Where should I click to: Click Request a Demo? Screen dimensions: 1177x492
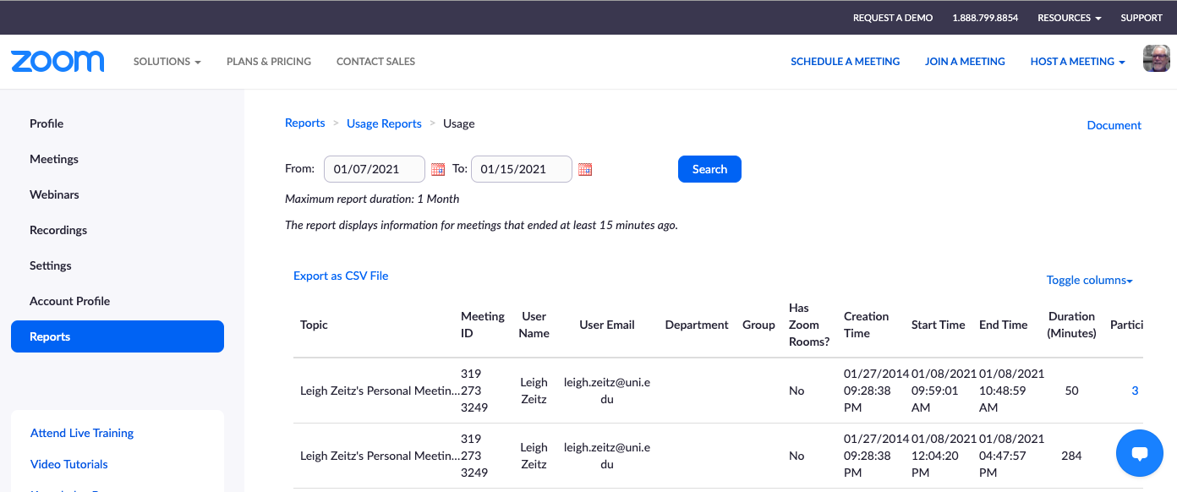tap(893, 18)
